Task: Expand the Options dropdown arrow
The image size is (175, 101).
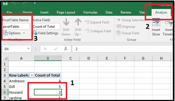Action: click(x=24, y=33)
